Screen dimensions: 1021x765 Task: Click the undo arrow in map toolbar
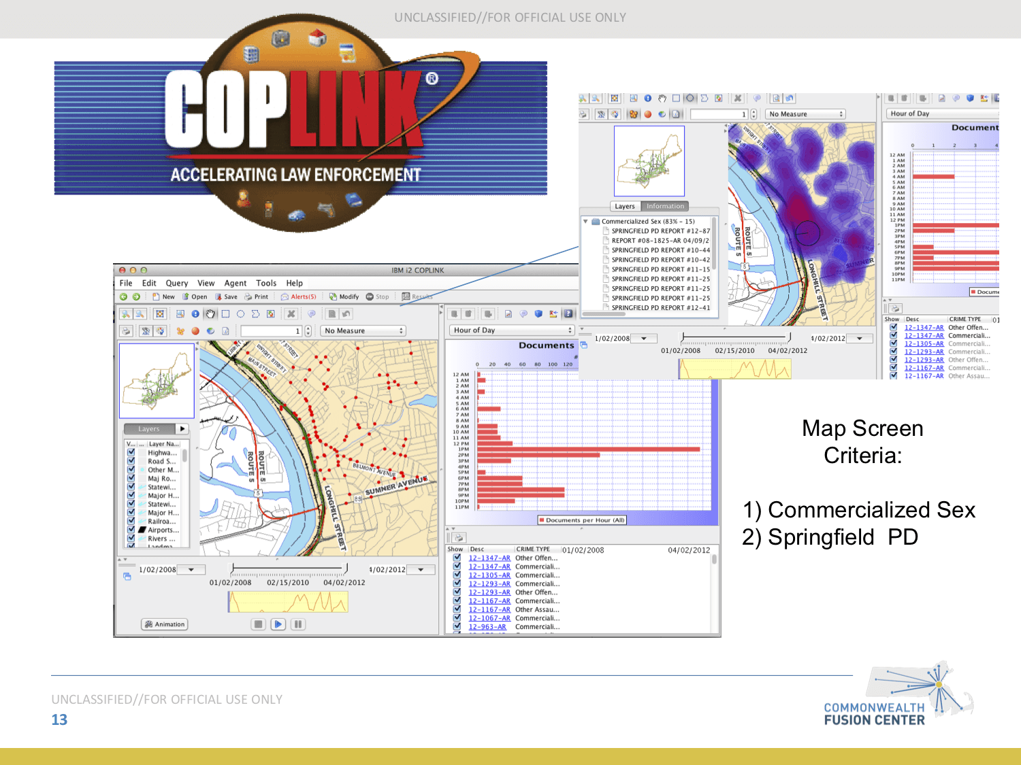pyautogui.click(x=346, y=313)
